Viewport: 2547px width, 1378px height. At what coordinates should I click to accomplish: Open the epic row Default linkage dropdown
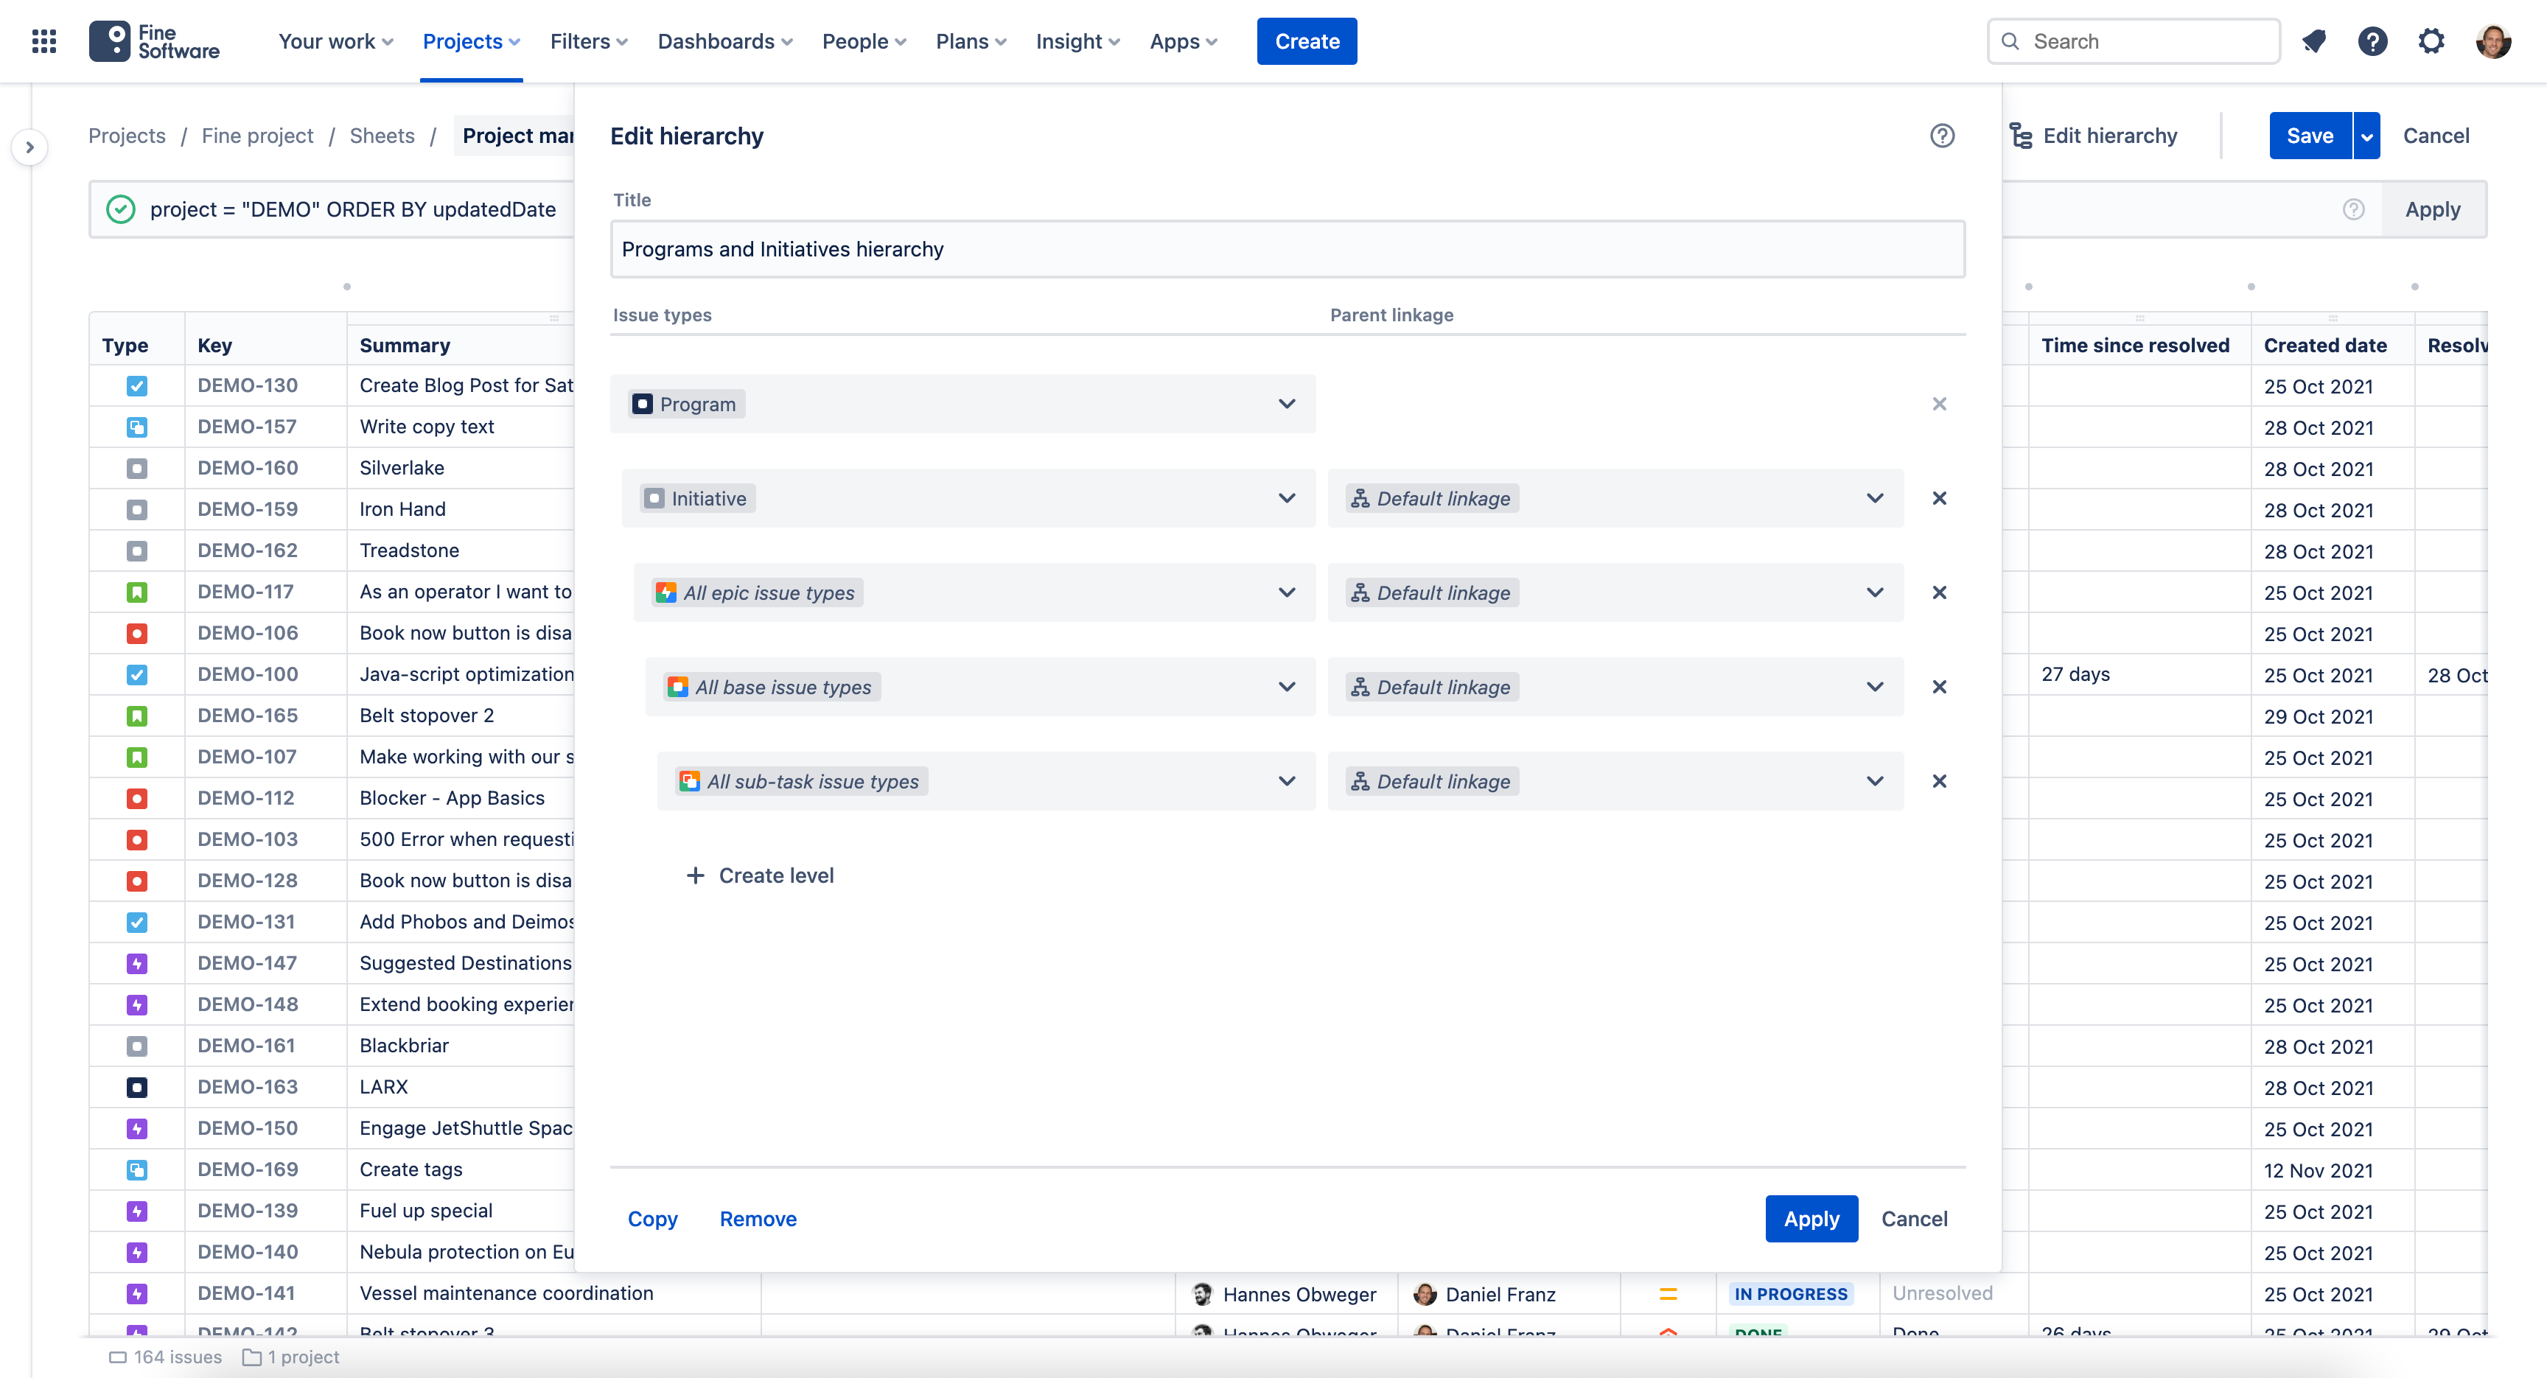1615,592
